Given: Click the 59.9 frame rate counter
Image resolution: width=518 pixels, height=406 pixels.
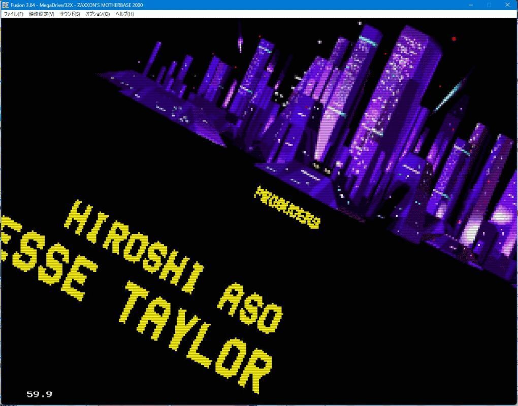Looking at the screenshot, I should coord(39,394).
